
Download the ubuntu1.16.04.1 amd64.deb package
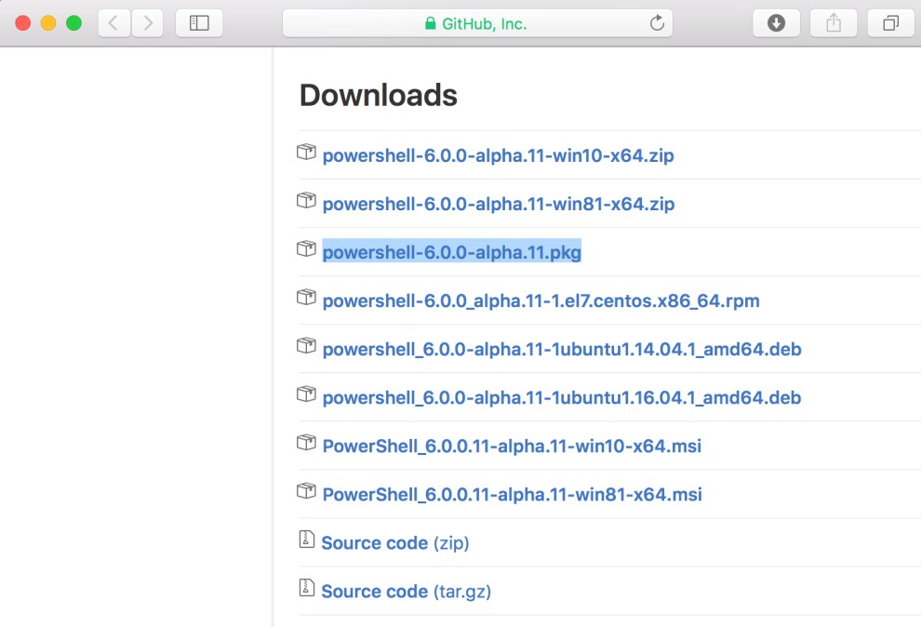click(x=561, y=397)
